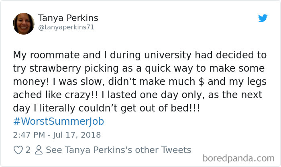This screenshot has width=281, height=167.
Task: Click the 2:47 PM time in the timestamp
Action: (x=29, y=135)
